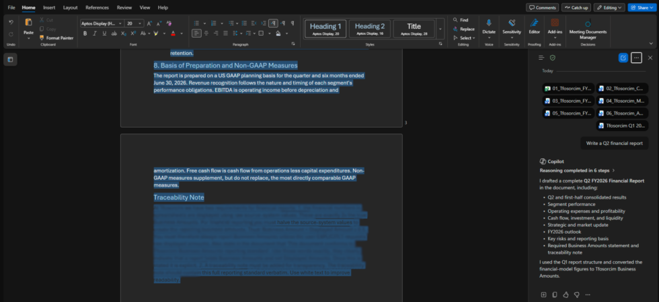Open the Sensitivity menu

pyautogui.click(x=512, y=28)
